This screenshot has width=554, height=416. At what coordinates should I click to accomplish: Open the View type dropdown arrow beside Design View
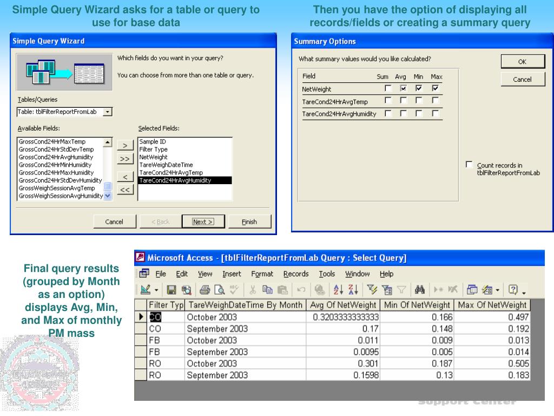click(156, 290)
